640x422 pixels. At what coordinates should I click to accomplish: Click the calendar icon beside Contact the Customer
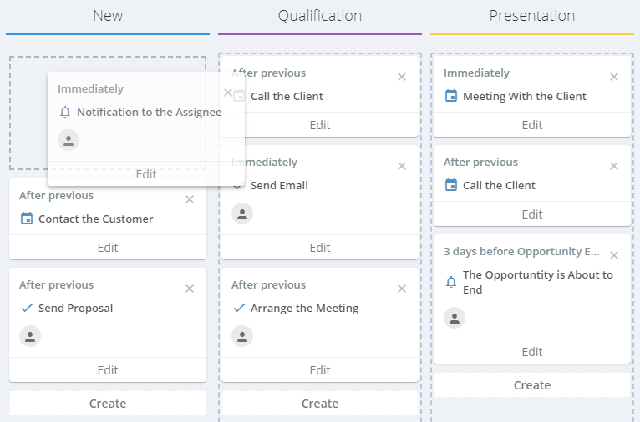coord(27,219)
